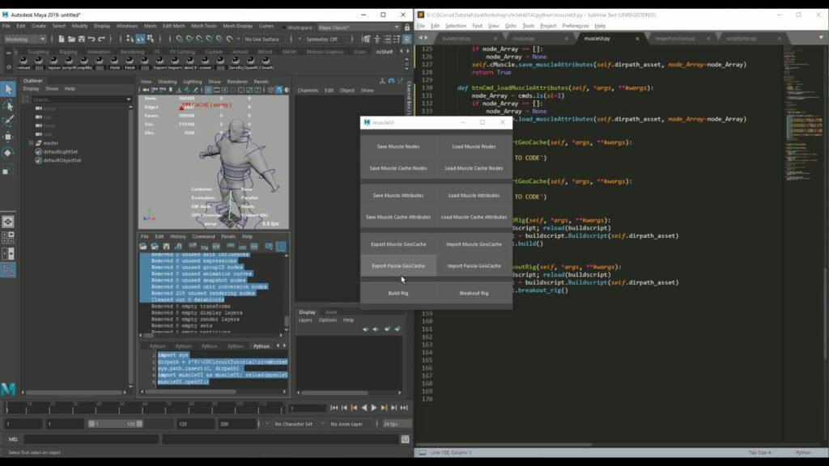
Task: Click the four-pane layout icon in left sidebar
Action: pyautogui.click(x=8, y=238)
